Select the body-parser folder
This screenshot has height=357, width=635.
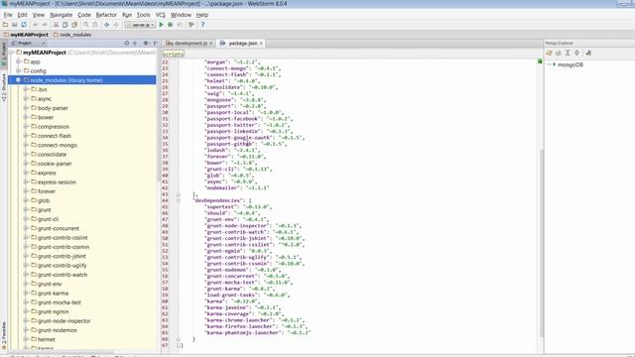(x=53, y=108)
